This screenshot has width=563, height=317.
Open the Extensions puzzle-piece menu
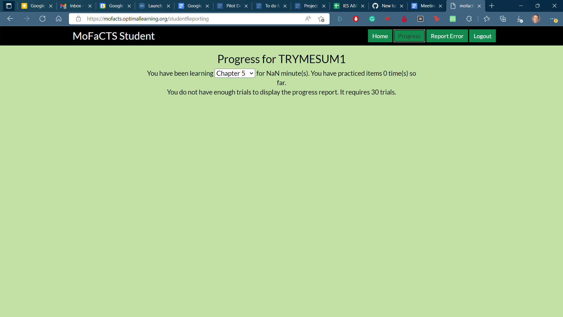click(469, 19)
